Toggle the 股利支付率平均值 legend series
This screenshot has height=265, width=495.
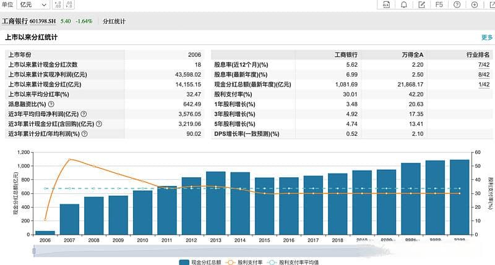click(x=293, y=262)
